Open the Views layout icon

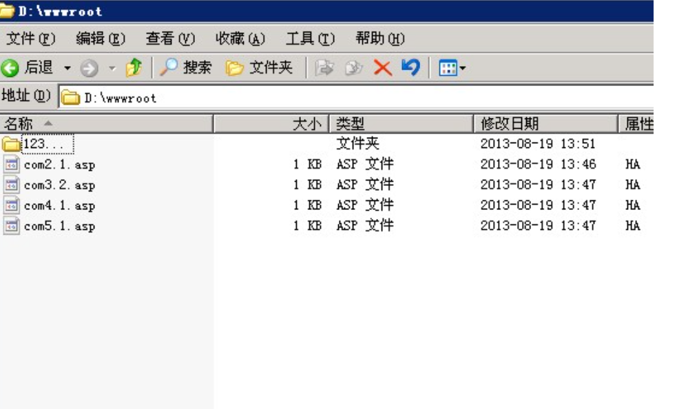pos(448,67)
